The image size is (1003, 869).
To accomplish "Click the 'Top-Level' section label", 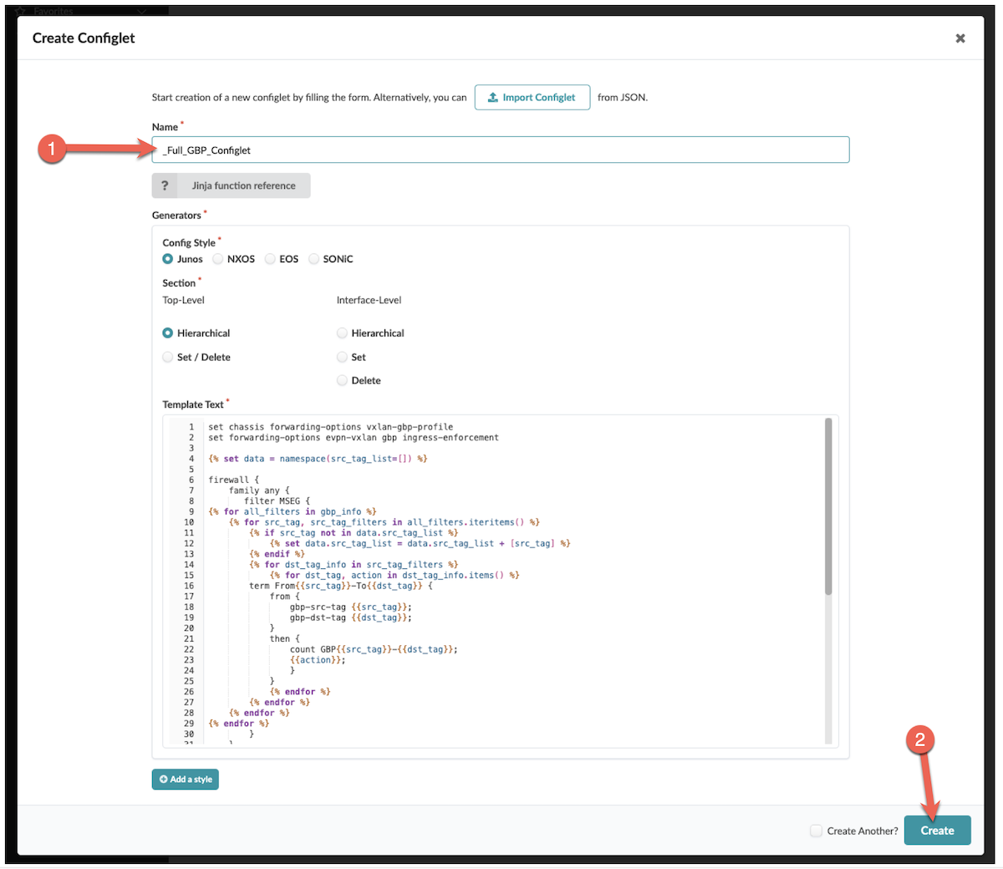I will pyautogui.click(x=184, y=301).
